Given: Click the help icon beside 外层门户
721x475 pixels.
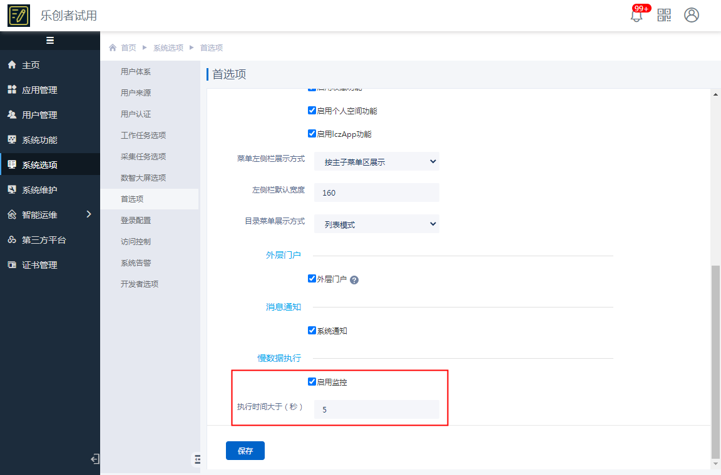Looking at the screenshot, I should pyautogui.click(x=354, y=280).
